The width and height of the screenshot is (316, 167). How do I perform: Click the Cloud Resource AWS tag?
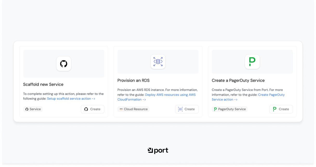coord(134,109)
